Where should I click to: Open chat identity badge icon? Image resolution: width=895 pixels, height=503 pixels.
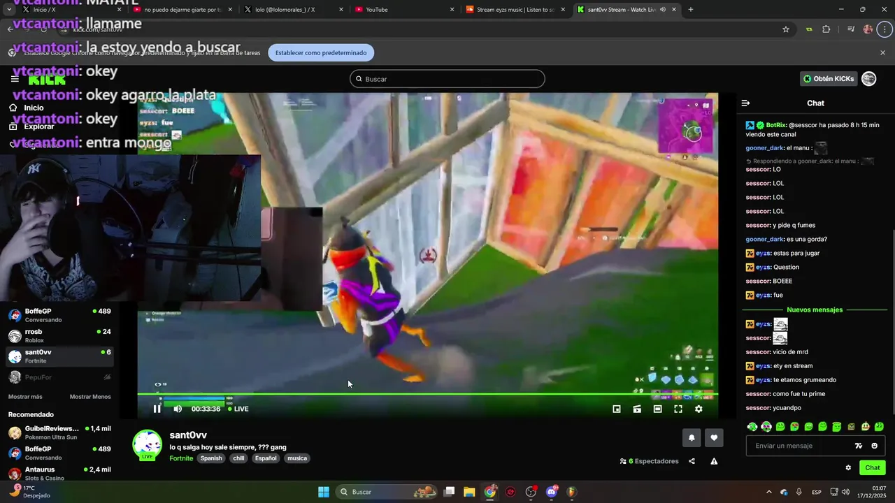859,446
